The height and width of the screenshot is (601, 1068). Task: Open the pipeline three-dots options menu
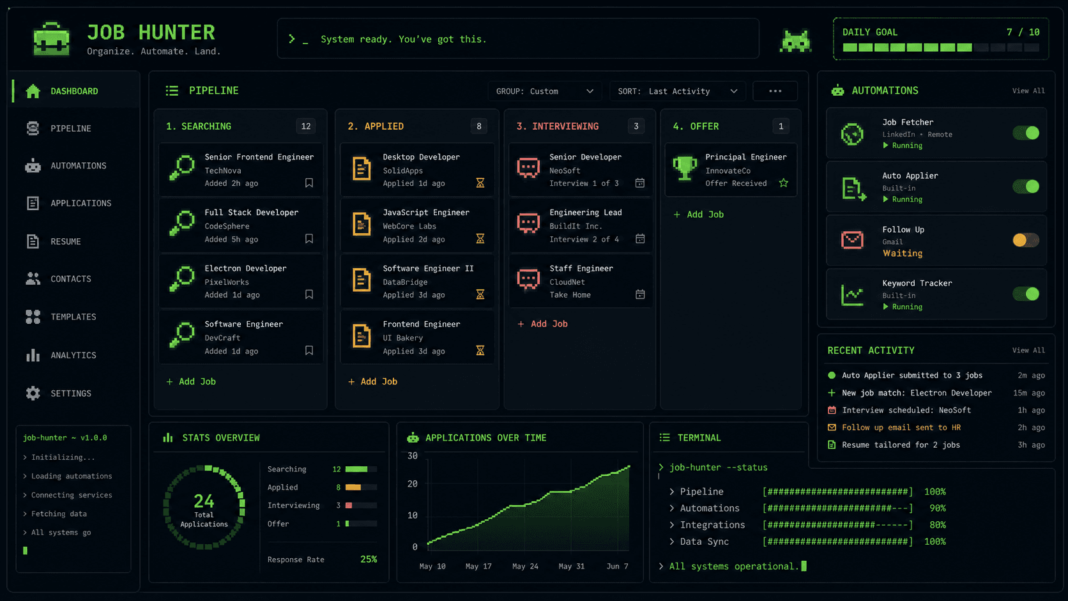[x=775, y=91]
